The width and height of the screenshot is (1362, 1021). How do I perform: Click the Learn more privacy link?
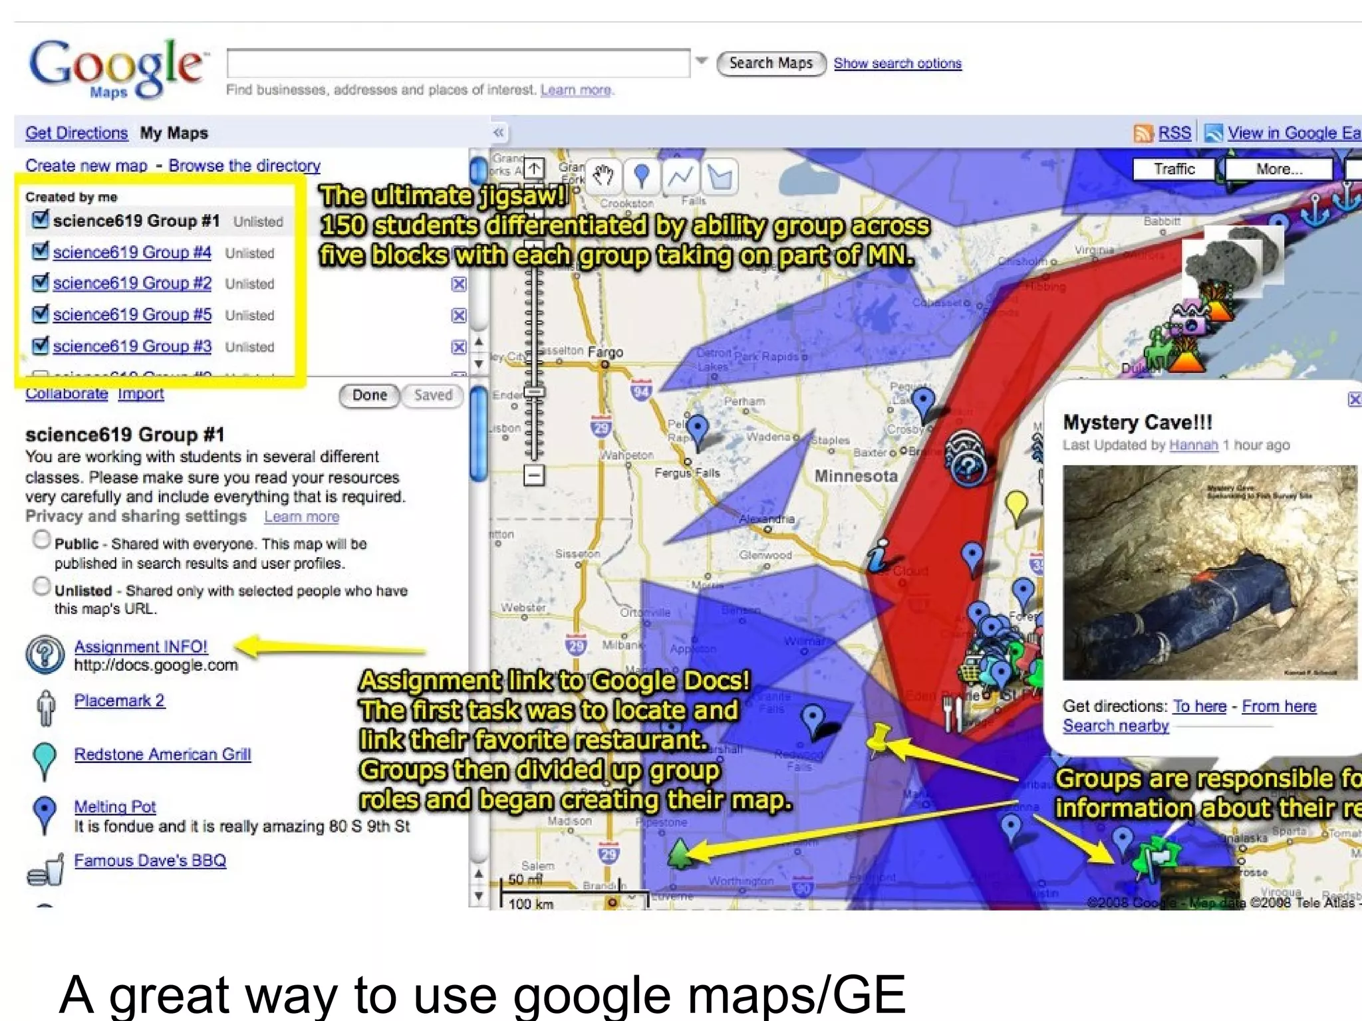click(301, 516)
